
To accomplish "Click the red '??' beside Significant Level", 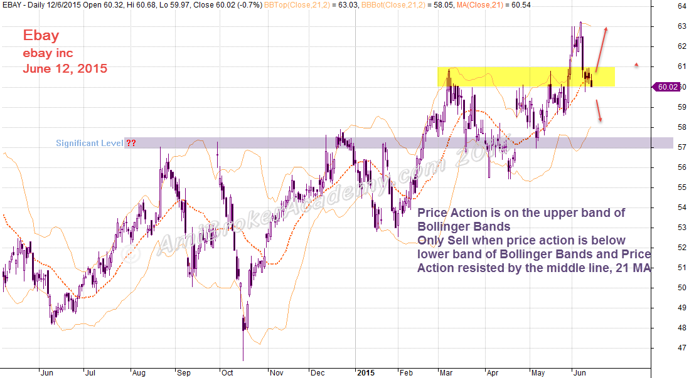I will click(131, 143).
